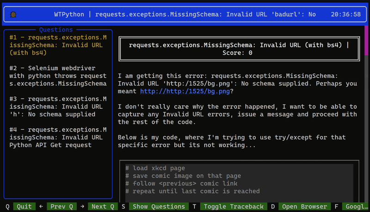370x212 pixels.
Task: Click the S key hint beside Show Questions
Action: [x=123, y=206]
